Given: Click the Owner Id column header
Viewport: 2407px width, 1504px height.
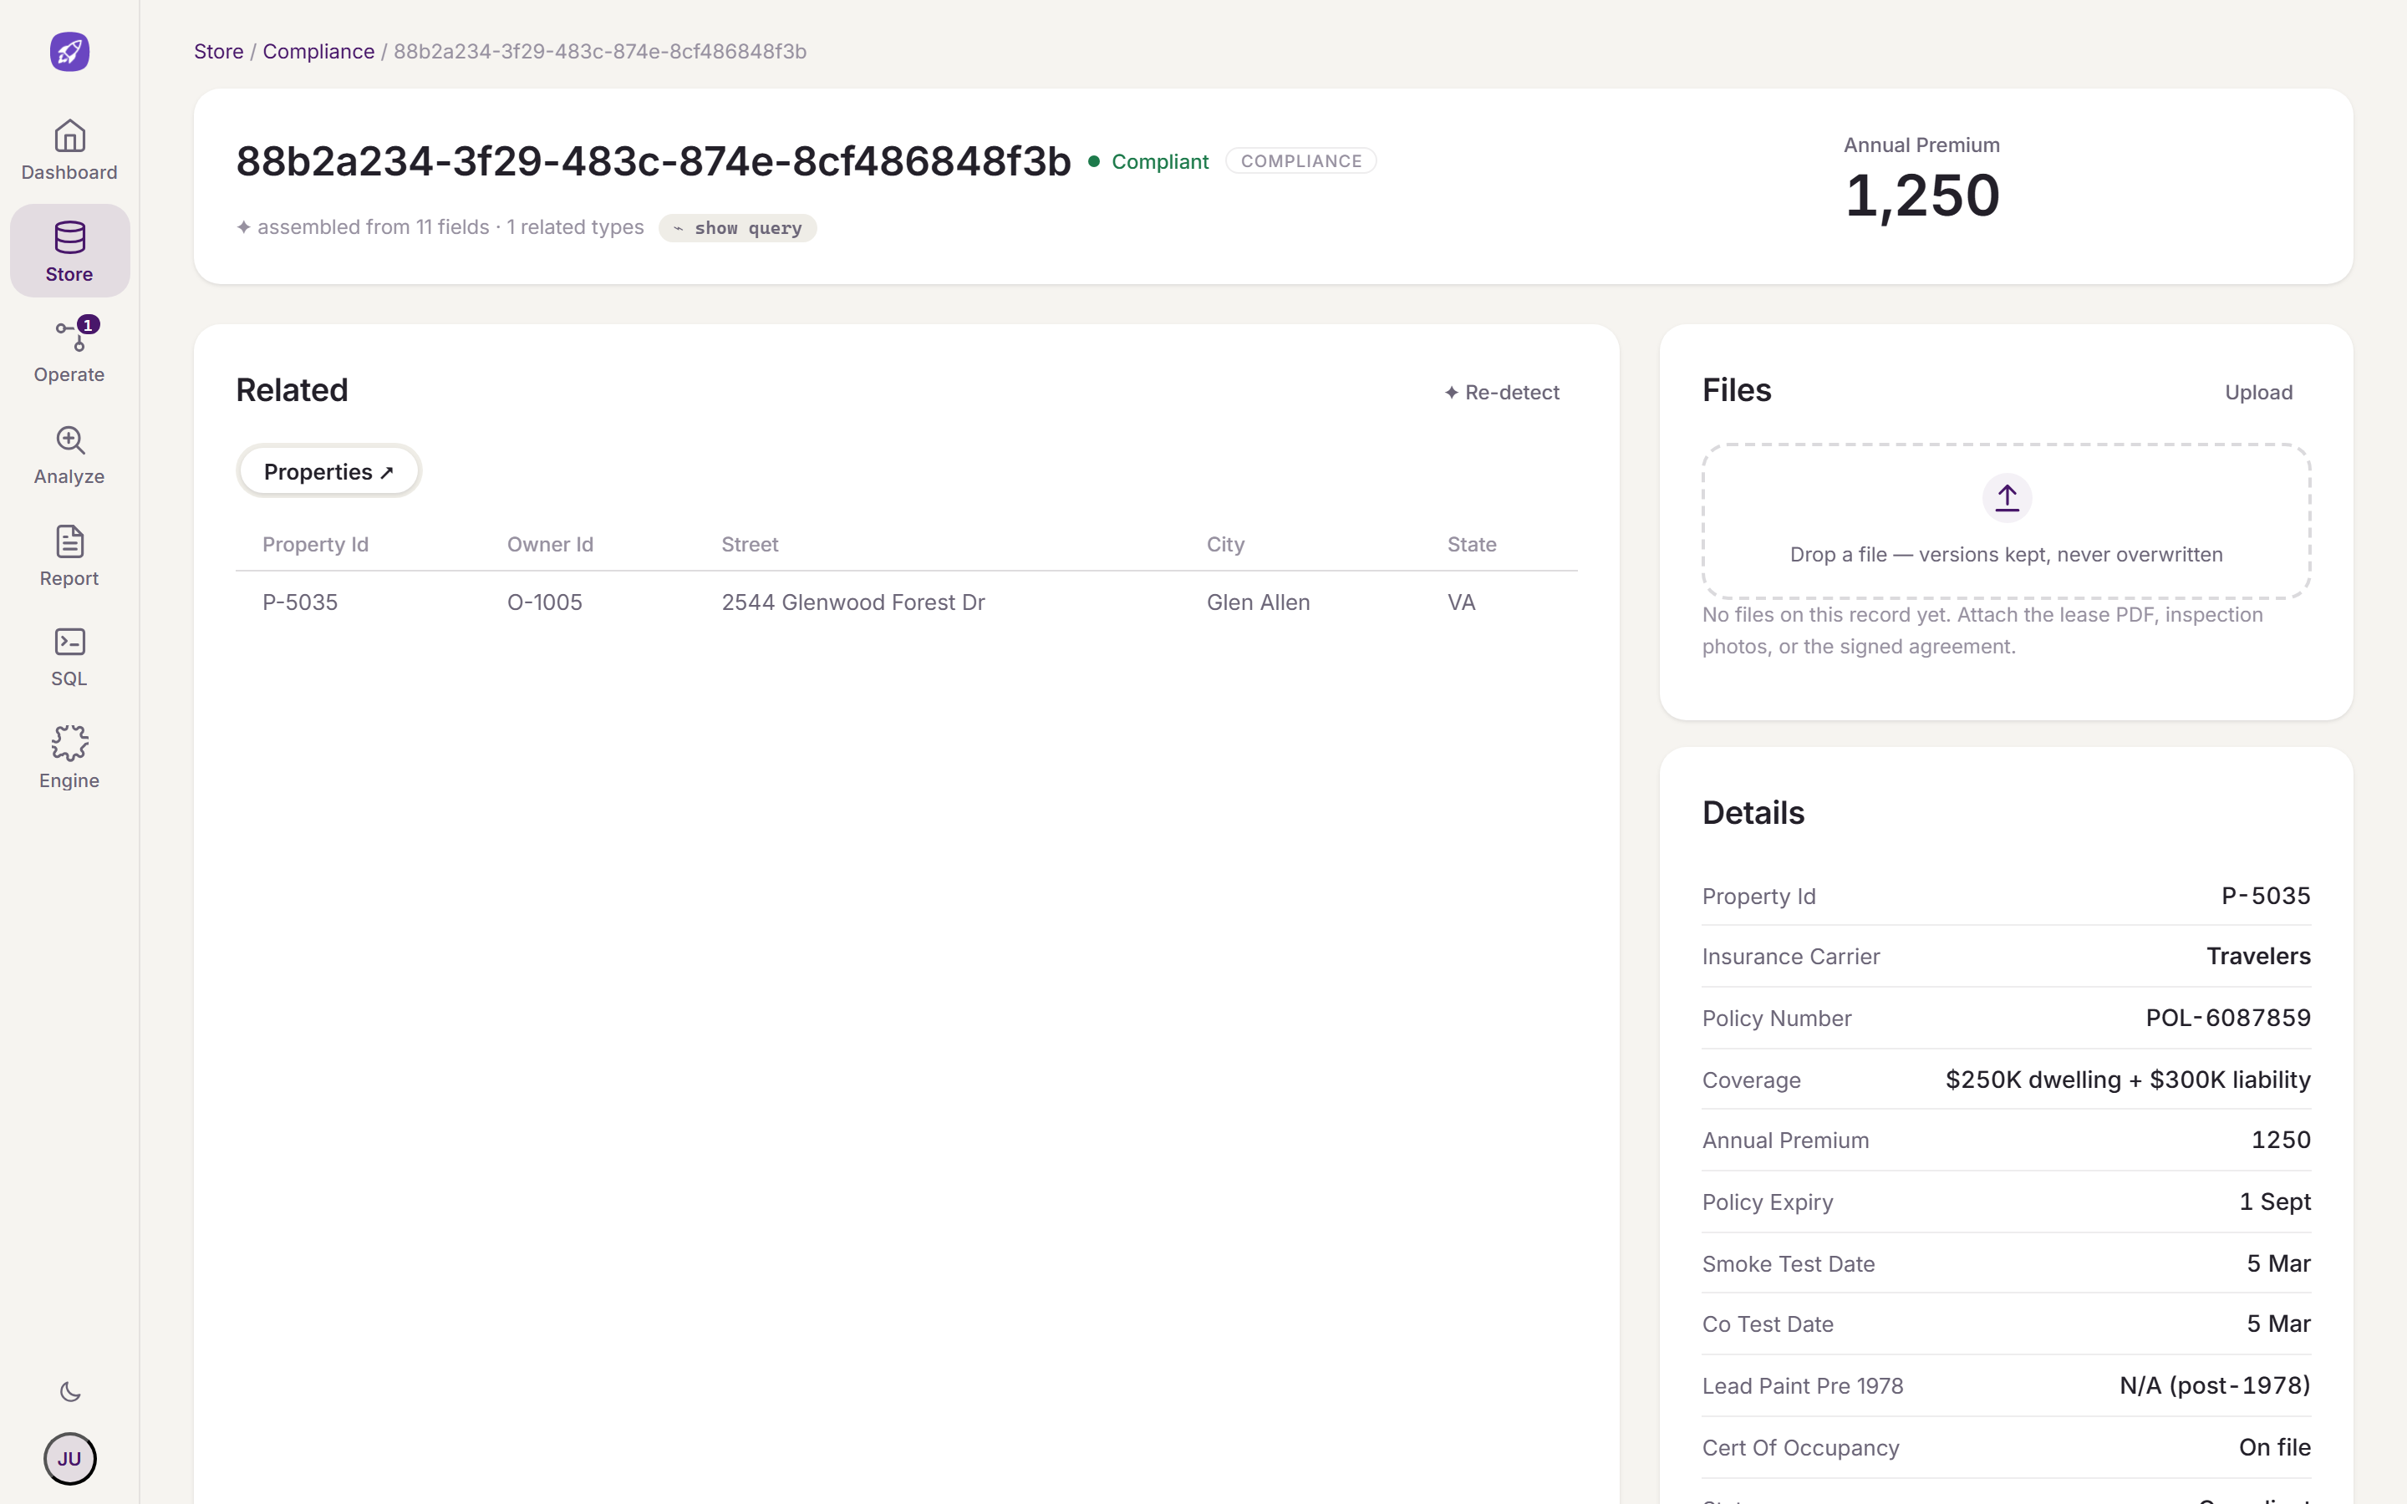Looking at the screenshot, I should (550, 544).
